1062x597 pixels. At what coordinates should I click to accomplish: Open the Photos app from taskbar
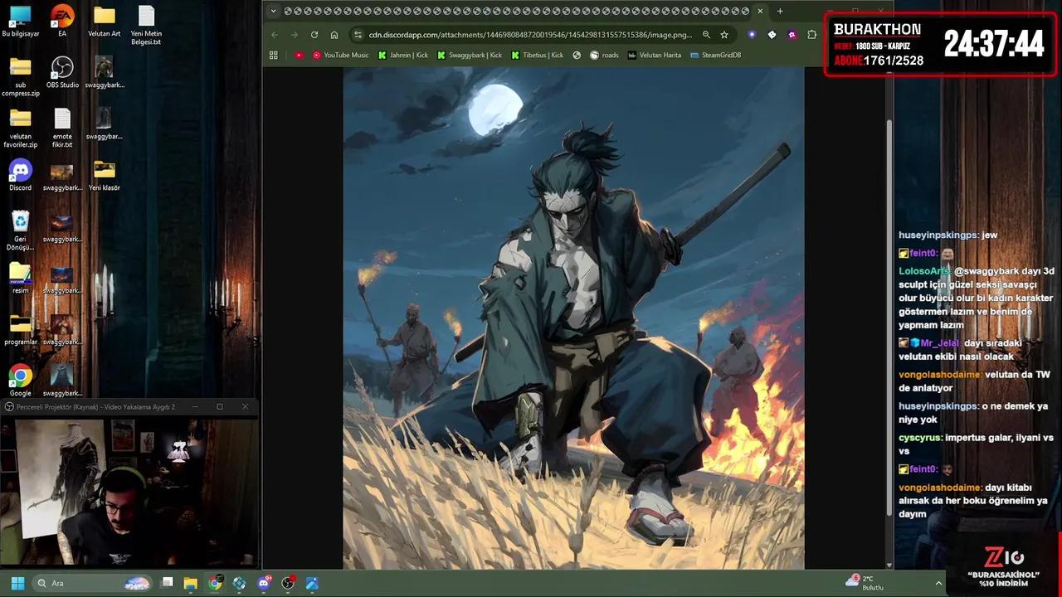pos(312,583)
